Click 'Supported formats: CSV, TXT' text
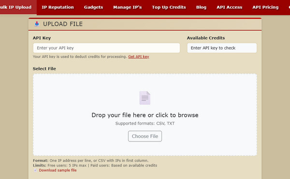The image size is (290, 179). coord(145,123)
